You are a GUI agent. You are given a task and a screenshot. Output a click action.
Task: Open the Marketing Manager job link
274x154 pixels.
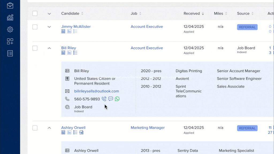click(148, 128)
